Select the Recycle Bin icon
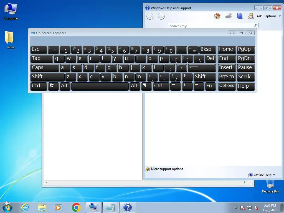Image resolution: width=284 pixels, height=213 pixels. click(270, 187)
